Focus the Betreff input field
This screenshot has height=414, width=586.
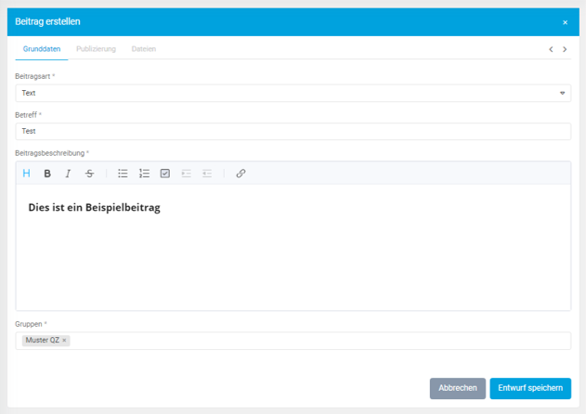tap(293, 132)
